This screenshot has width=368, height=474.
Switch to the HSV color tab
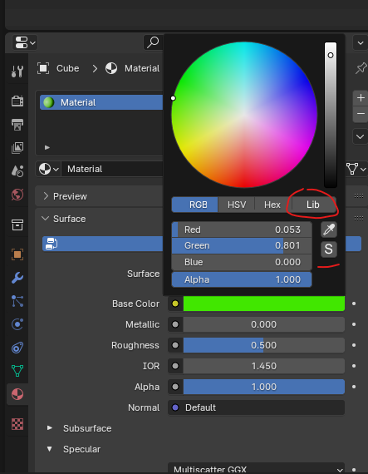click(237, 205)
